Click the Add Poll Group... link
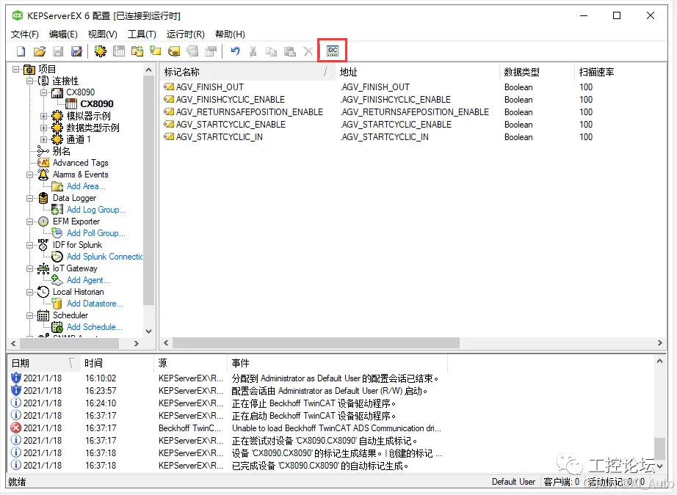677x495 pixels. click(96, 233)
